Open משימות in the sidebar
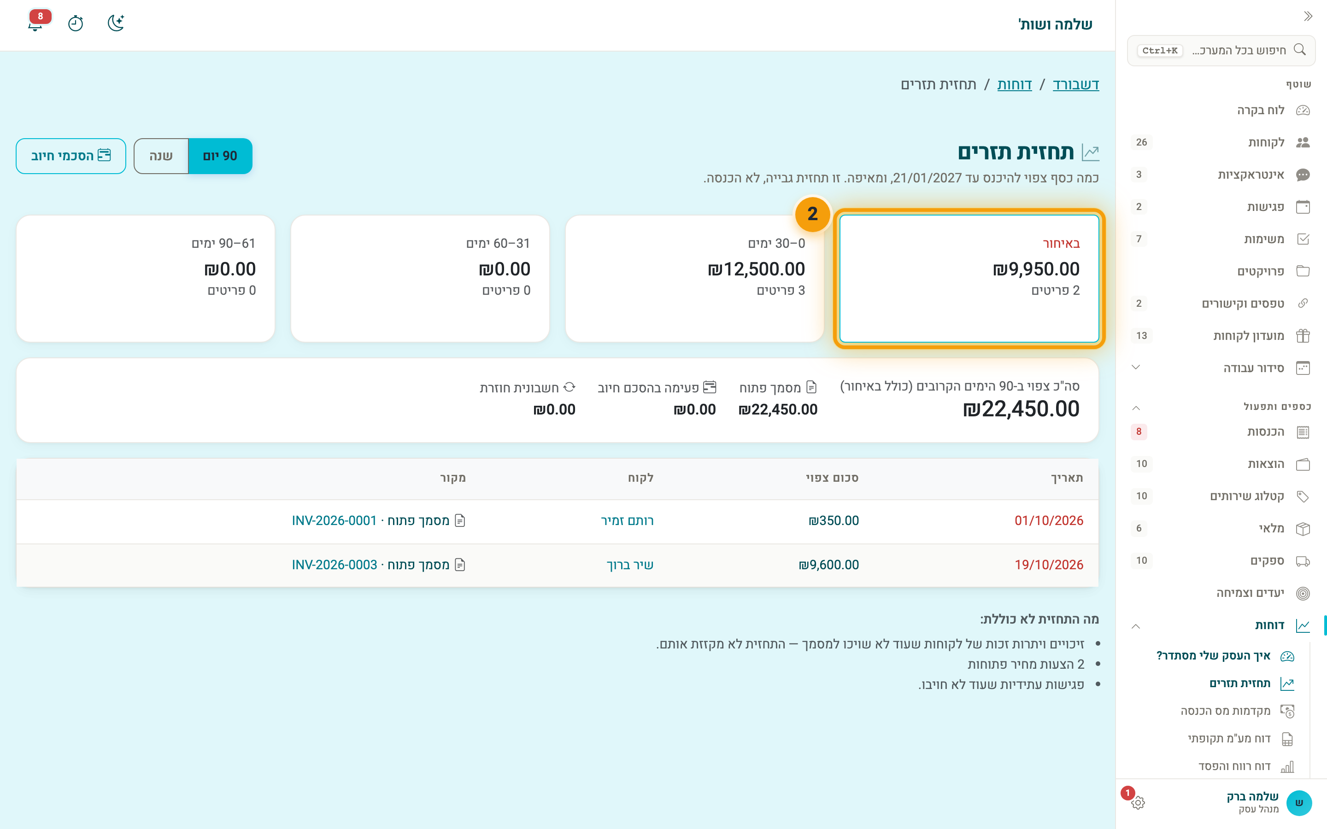 (x=1221, y=239)
